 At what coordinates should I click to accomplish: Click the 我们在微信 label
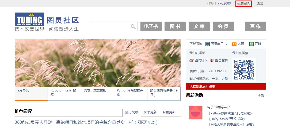(240, 53)
